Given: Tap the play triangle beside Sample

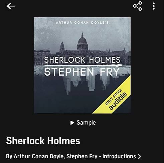Looking at the screenshot, I should (x=72, y=123).
